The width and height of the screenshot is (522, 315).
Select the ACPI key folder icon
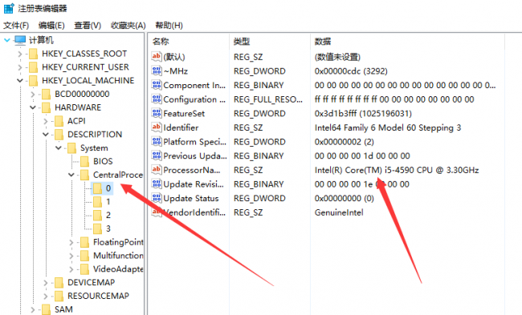[x=59, y=121]
